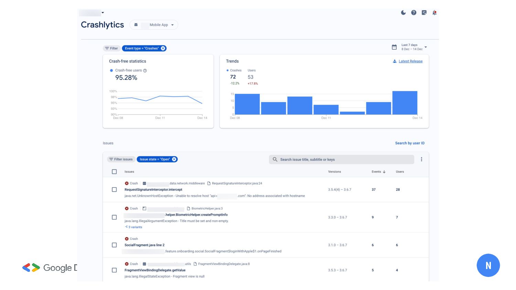Open the release notes icon

424,13
